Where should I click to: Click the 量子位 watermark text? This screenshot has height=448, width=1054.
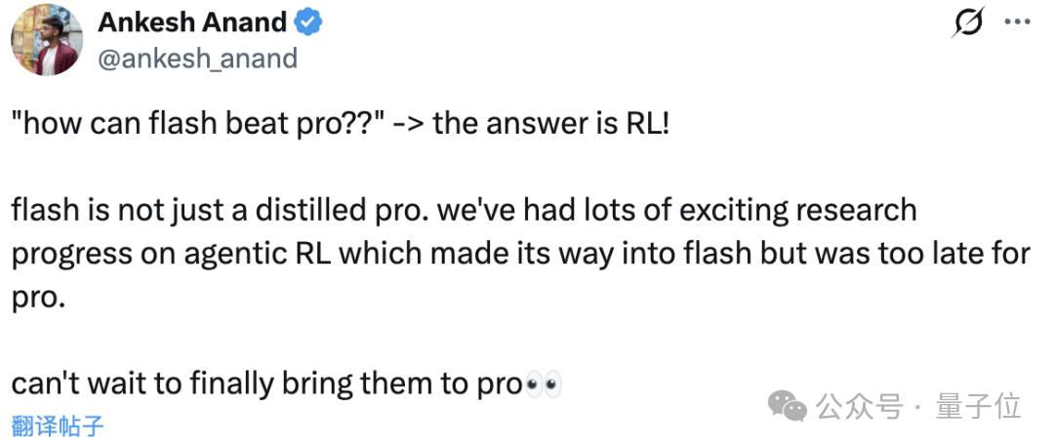coord(978,406)
